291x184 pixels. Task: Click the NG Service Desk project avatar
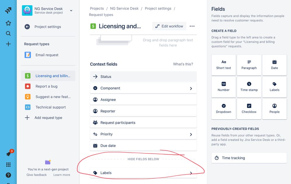tap(27, 10)
